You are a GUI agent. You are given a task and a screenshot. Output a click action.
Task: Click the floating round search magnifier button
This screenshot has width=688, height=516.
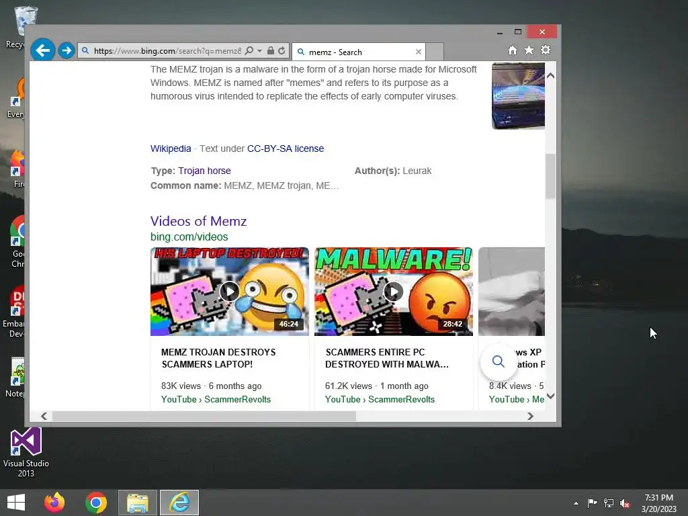pos(498,361)
